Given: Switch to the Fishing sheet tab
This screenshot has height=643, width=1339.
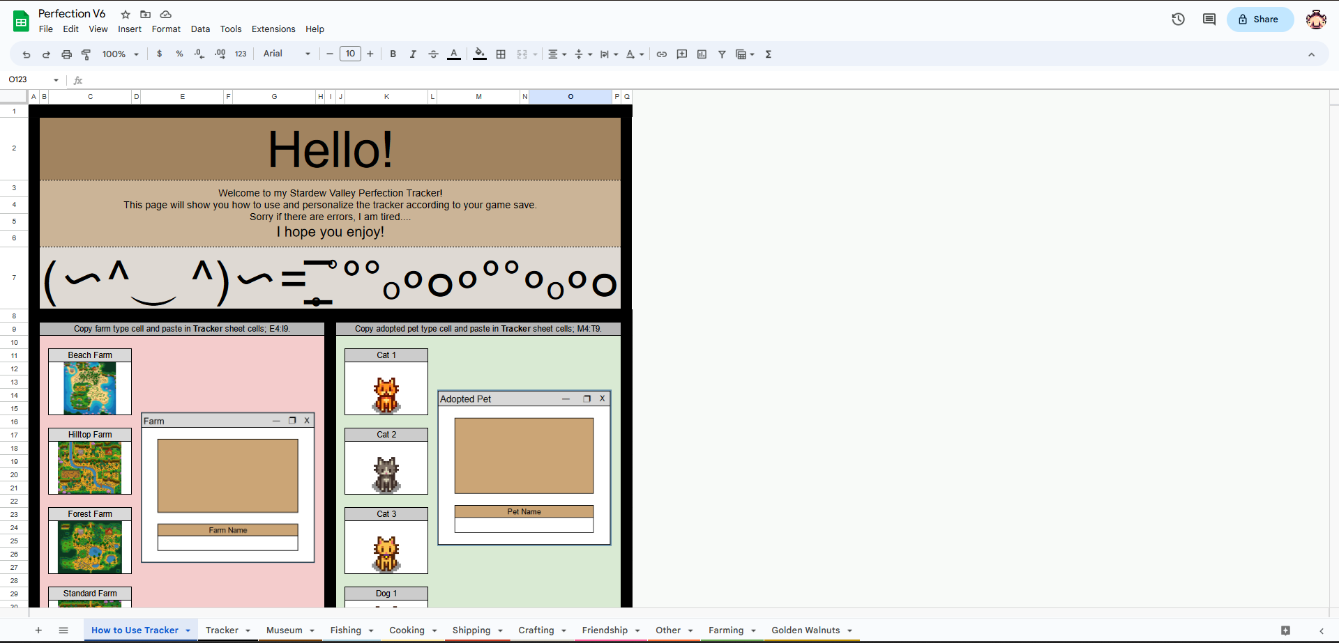Looking at the screenshot, I should click(346, 630).
